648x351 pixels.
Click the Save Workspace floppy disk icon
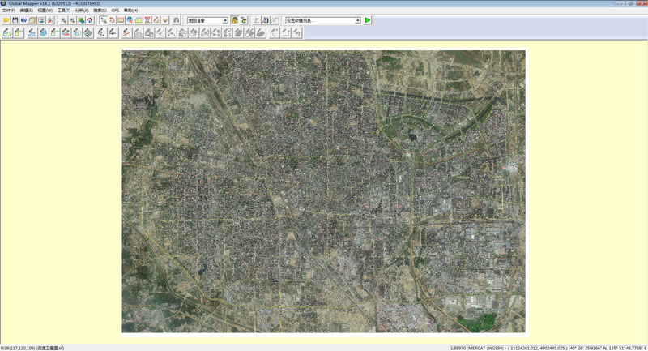15,20
